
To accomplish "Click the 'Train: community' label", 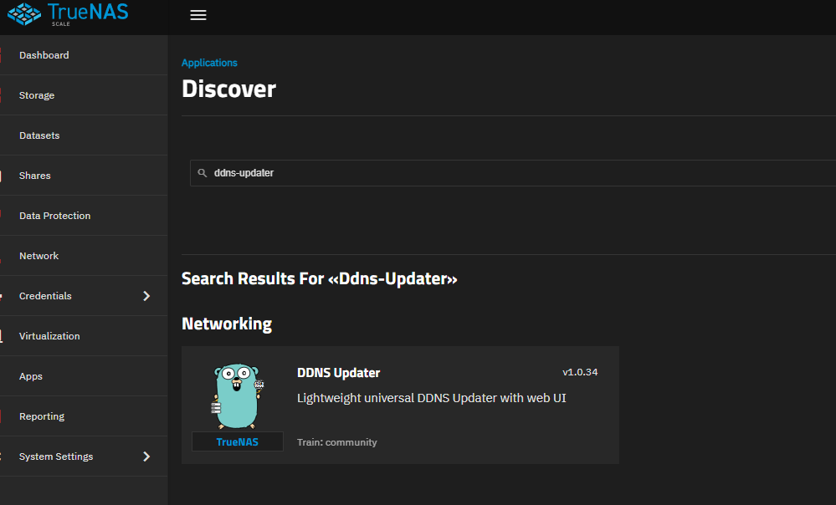I will click(337, 442).
